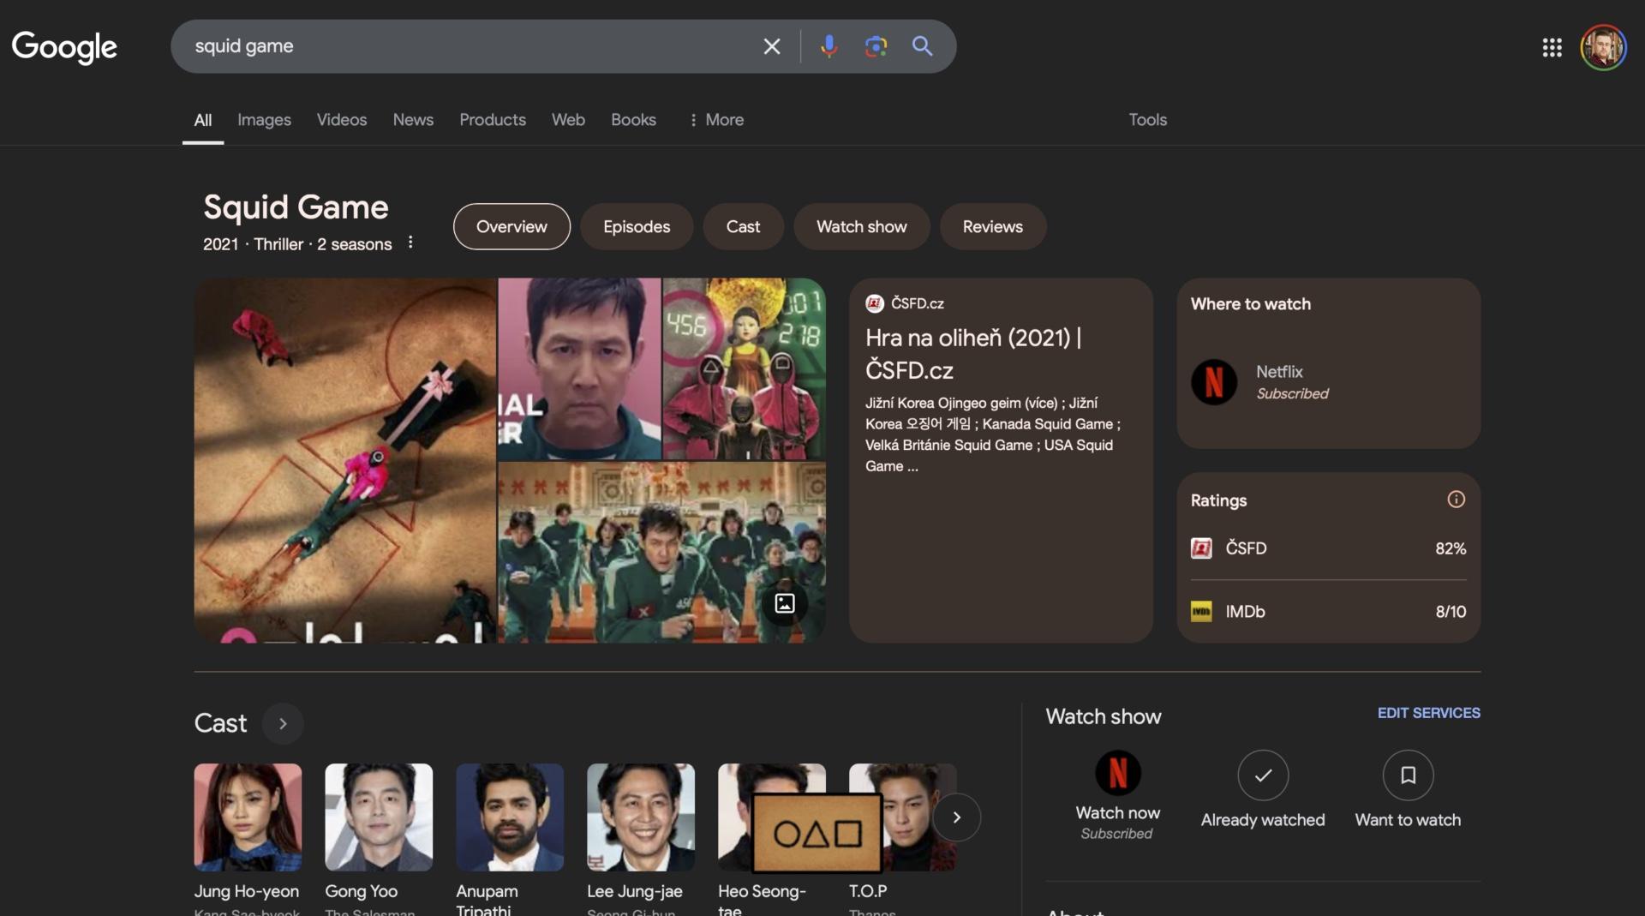Click the magnifier search button

click(922, 46)
